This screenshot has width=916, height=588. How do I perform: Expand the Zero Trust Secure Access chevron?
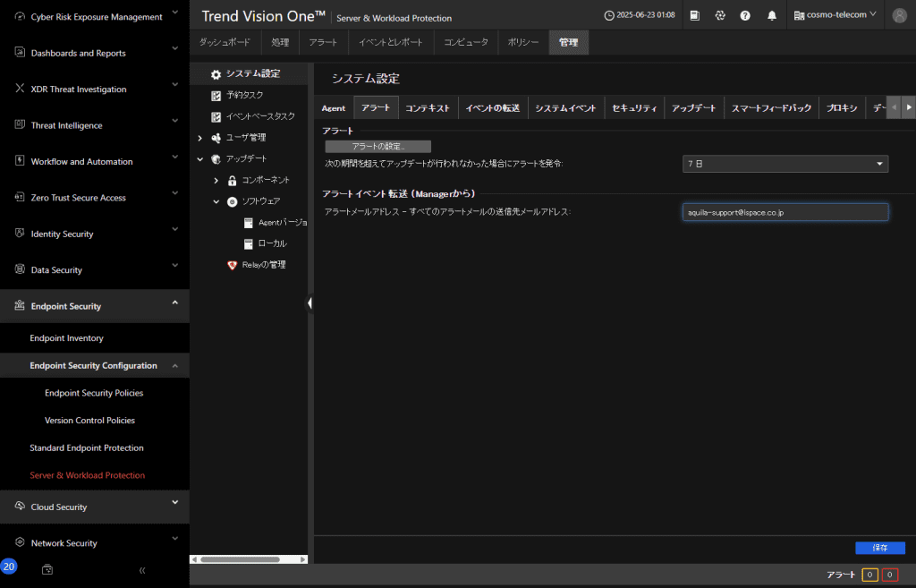click(x=174, y=193)
